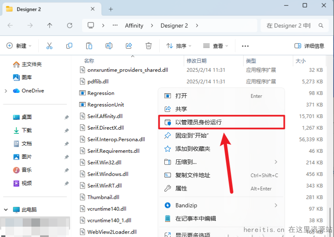Open 文档 in the sidebar
This screenshot has height=237, width=334.
pos(22,144)
